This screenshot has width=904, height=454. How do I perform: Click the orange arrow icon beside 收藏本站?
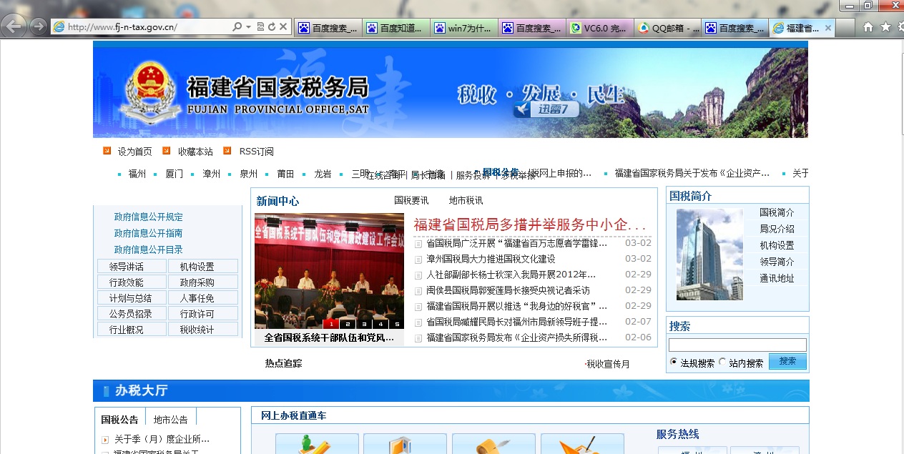[x=167, y=151]
